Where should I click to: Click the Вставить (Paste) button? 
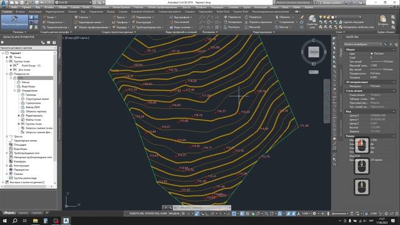coord(383,21)
